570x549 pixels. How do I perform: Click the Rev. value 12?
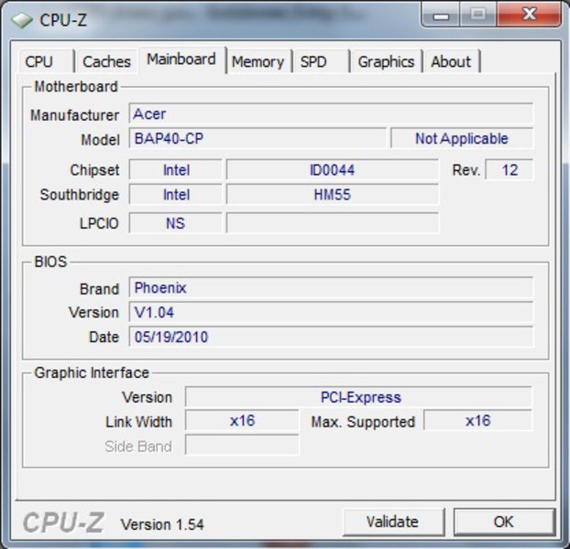pos(510,170)
